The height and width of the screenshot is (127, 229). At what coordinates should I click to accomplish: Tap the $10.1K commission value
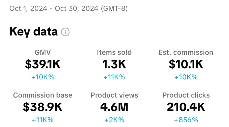point(186,64)
